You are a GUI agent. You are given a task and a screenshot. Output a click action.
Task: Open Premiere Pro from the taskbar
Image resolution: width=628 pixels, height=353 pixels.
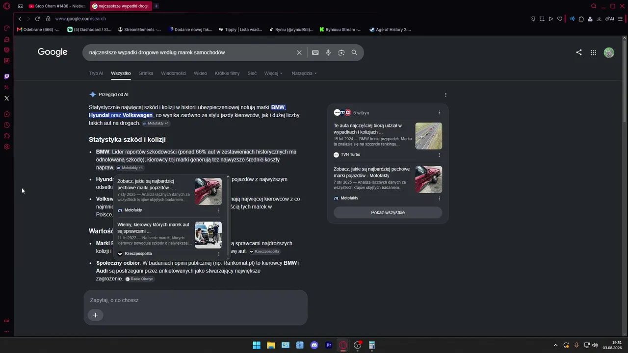(329, 345)
